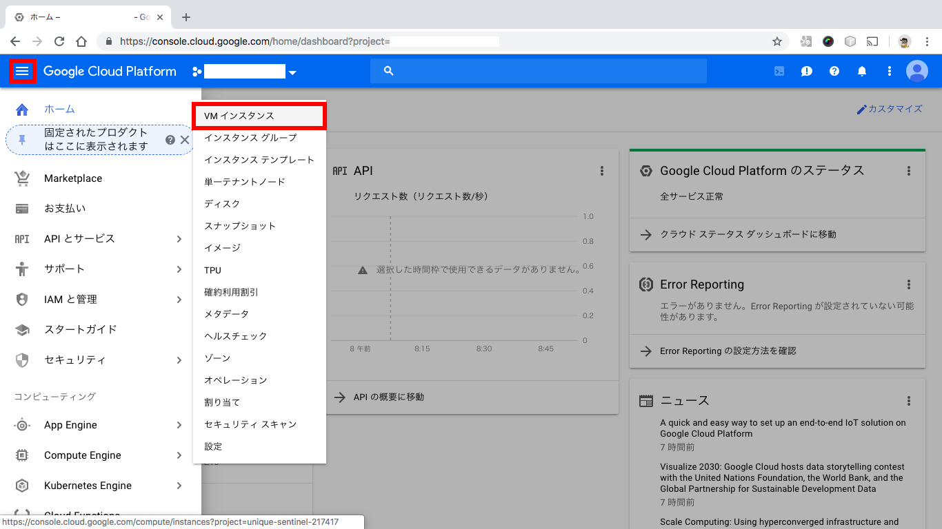Click the Google Cast icon in browser toolbar
The height and width of the screenshot is (529, 942).
pyautogui.click(x=872, y=41)
